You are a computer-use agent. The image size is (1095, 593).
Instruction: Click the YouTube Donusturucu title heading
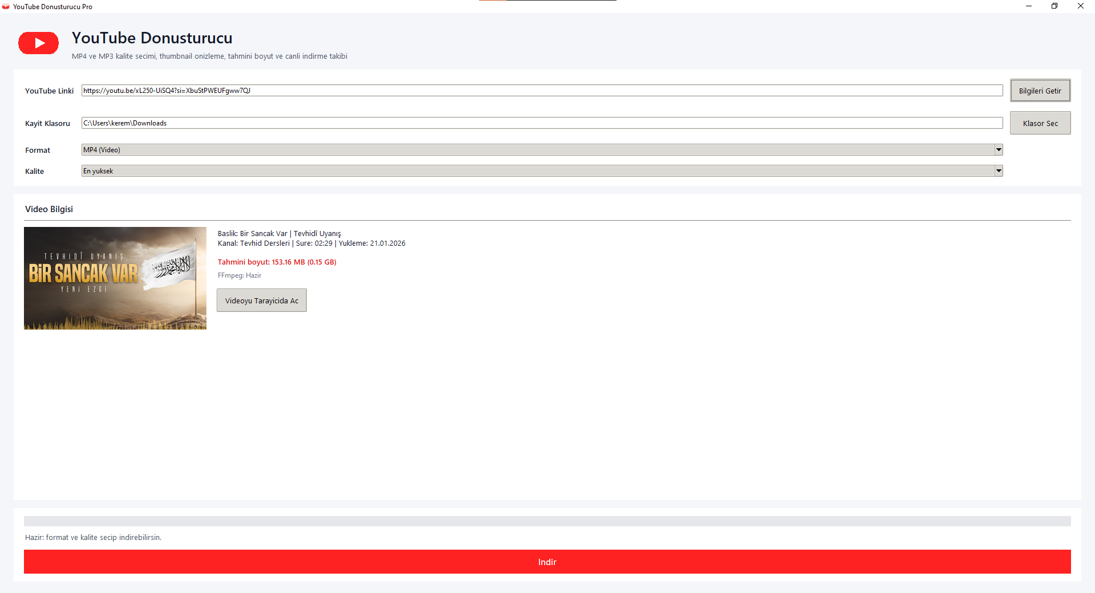pyautogui.click(x=152, y=38)
